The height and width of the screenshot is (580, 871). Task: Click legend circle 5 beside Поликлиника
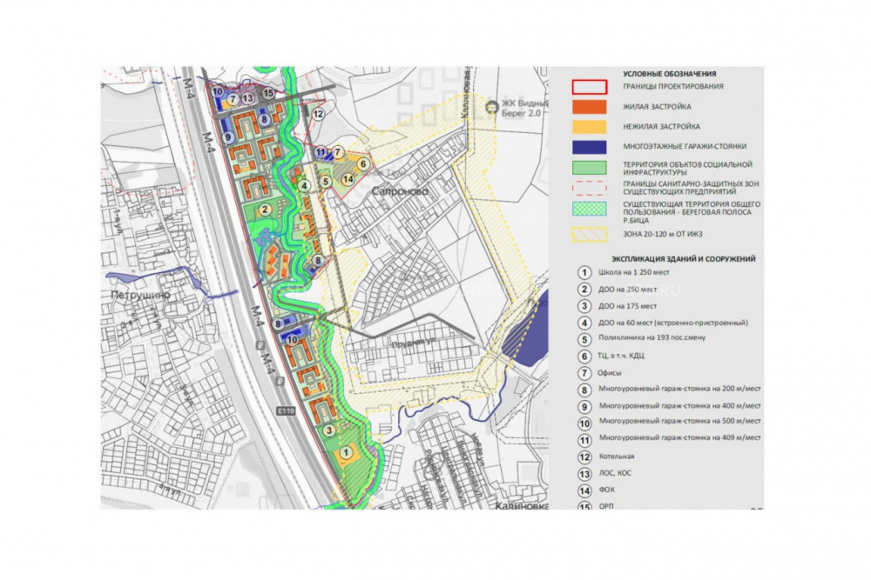pyautogui.click(x=584, y=339)
